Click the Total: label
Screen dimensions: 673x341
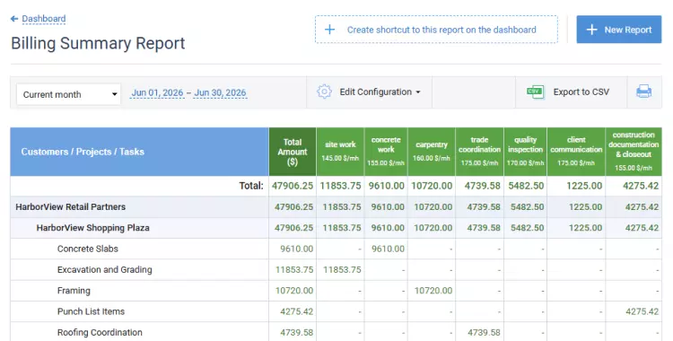[251, 186]
